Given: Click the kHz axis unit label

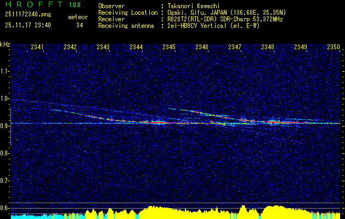Looking at the screenshot, I should 5,44.
